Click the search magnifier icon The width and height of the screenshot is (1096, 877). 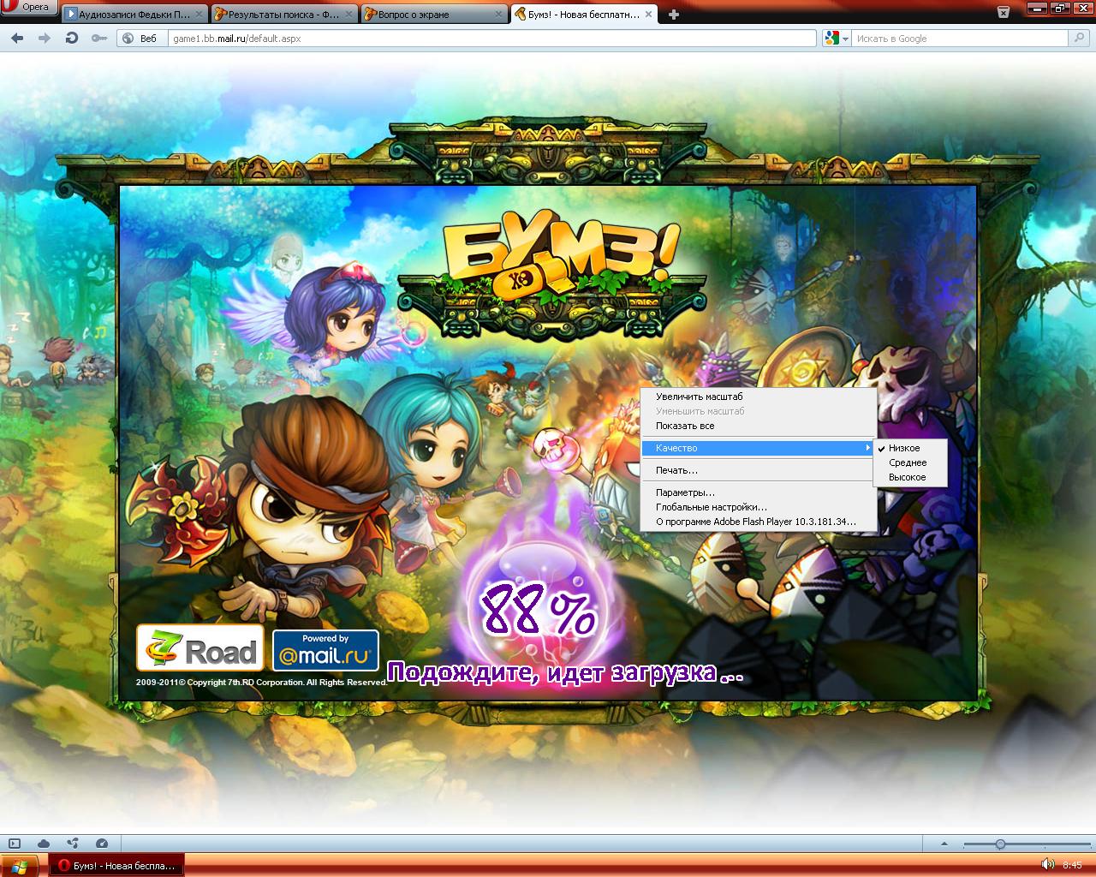[1079, 39]
